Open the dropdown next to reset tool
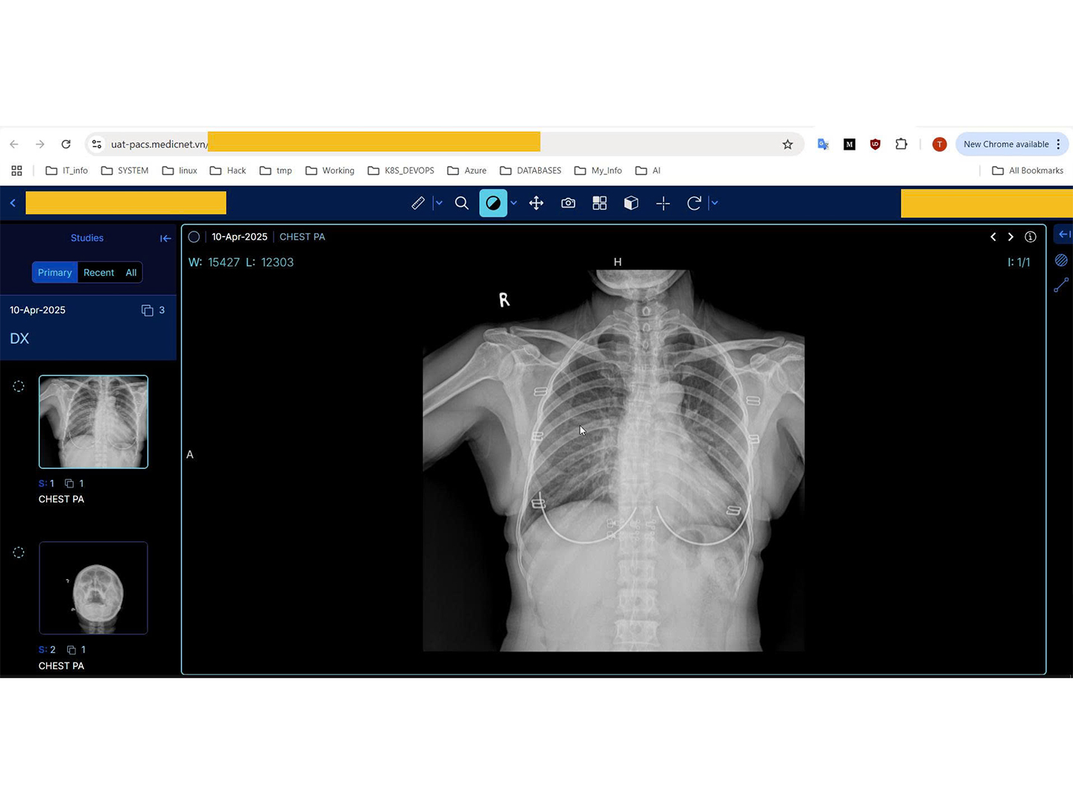The width and height of the screenshot is (1073, 804). [715, 203]
